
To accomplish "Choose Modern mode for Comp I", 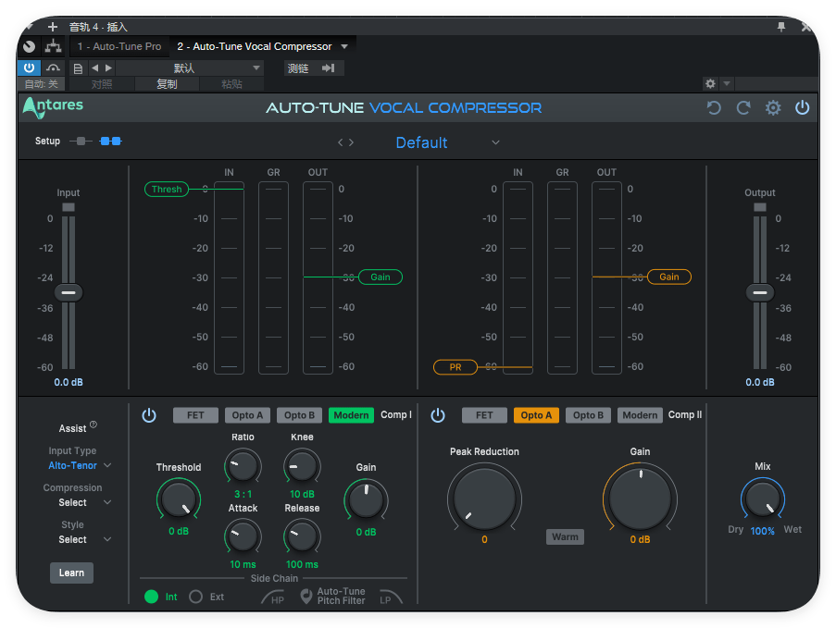I will point(351,415).
